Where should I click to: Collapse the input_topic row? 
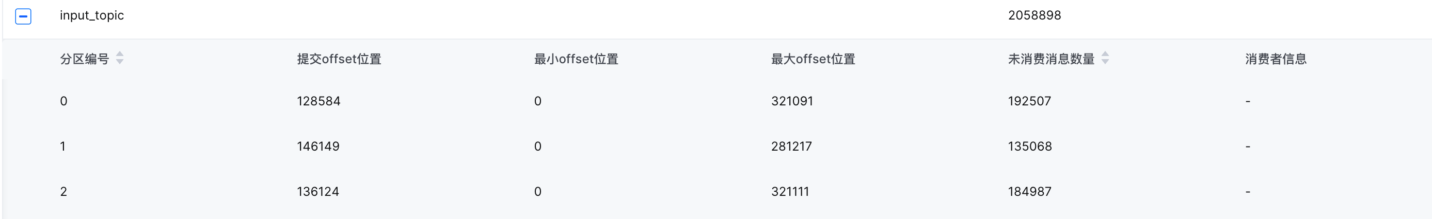[23, 16]
